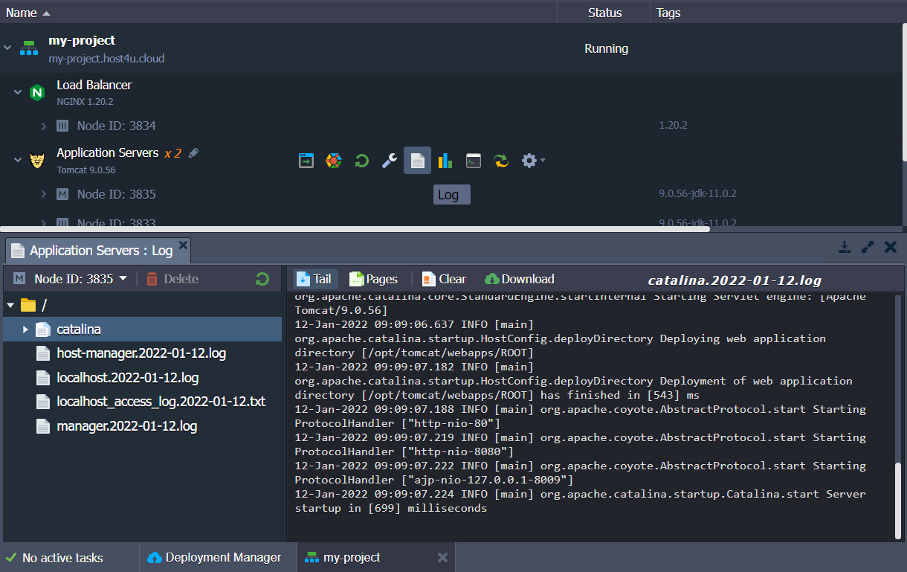Enable Tail mode for the log view
Viewport: 907px width, 572px height.
pyautogui.click(x=314, y=279)
